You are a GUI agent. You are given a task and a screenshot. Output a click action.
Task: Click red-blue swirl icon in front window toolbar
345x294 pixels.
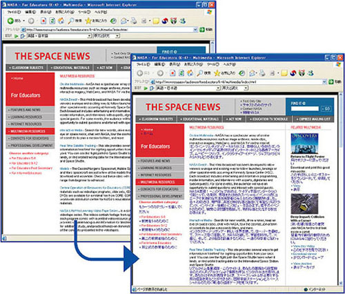click(x=293, y=73)
